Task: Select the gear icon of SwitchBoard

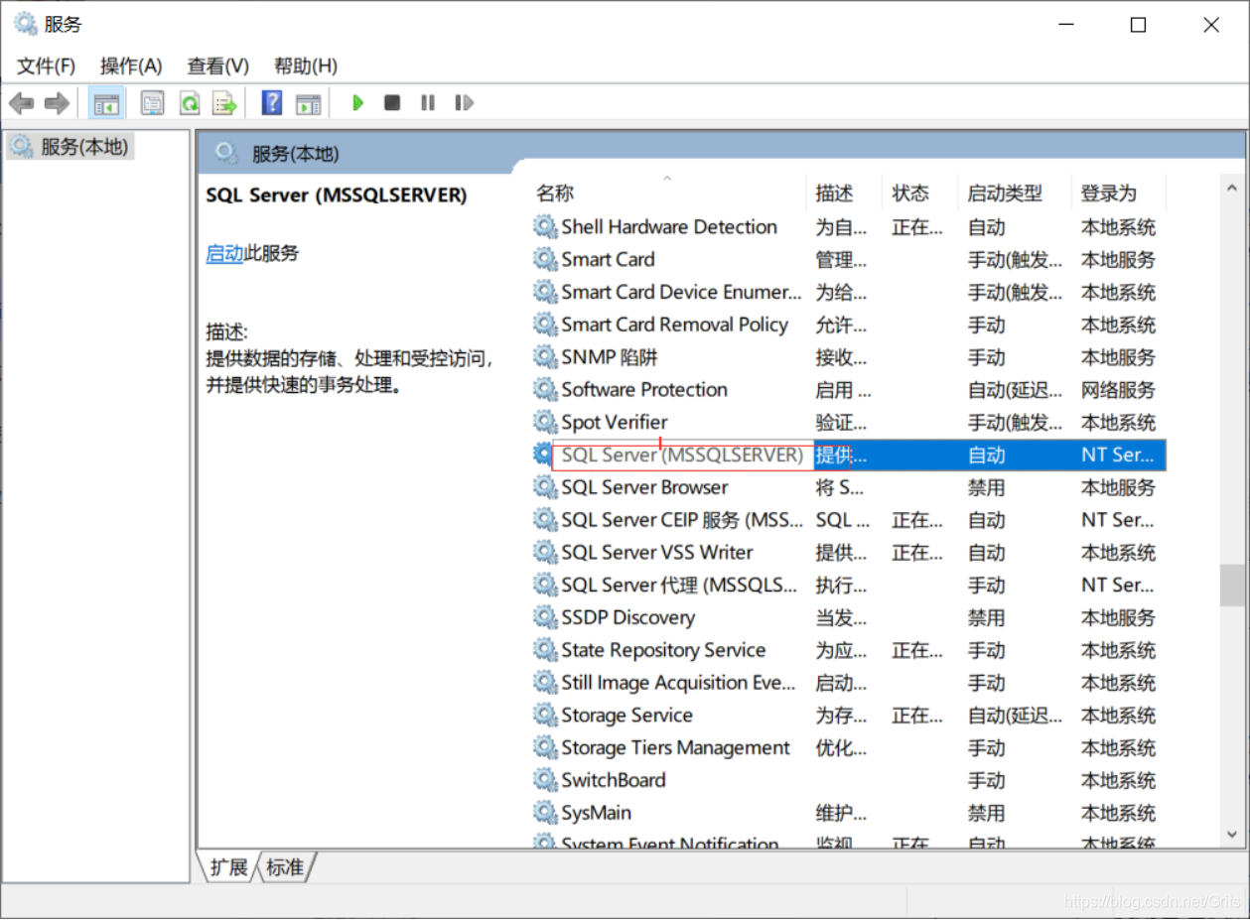Action: tap(545, 780)
